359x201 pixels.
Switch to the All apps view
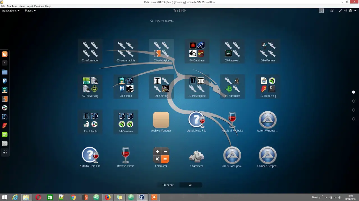pos(191,185)
